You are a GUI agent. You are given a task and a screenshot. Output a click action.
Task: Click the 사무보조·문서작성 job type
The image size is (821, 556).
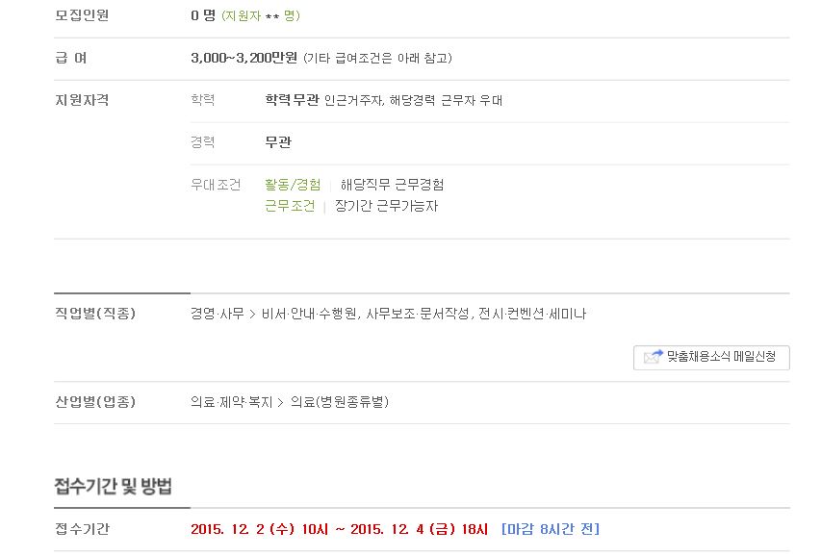[x=417, y=314]
